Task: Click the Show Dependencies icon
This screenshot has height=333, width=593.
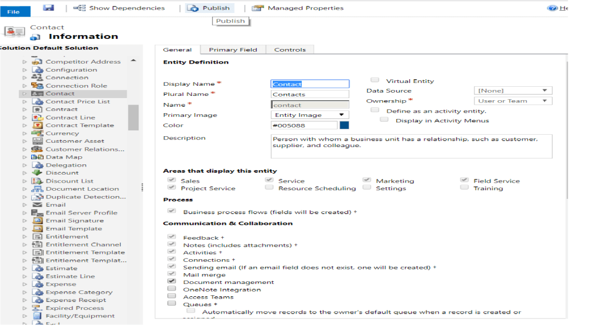Action: point(80,8)
